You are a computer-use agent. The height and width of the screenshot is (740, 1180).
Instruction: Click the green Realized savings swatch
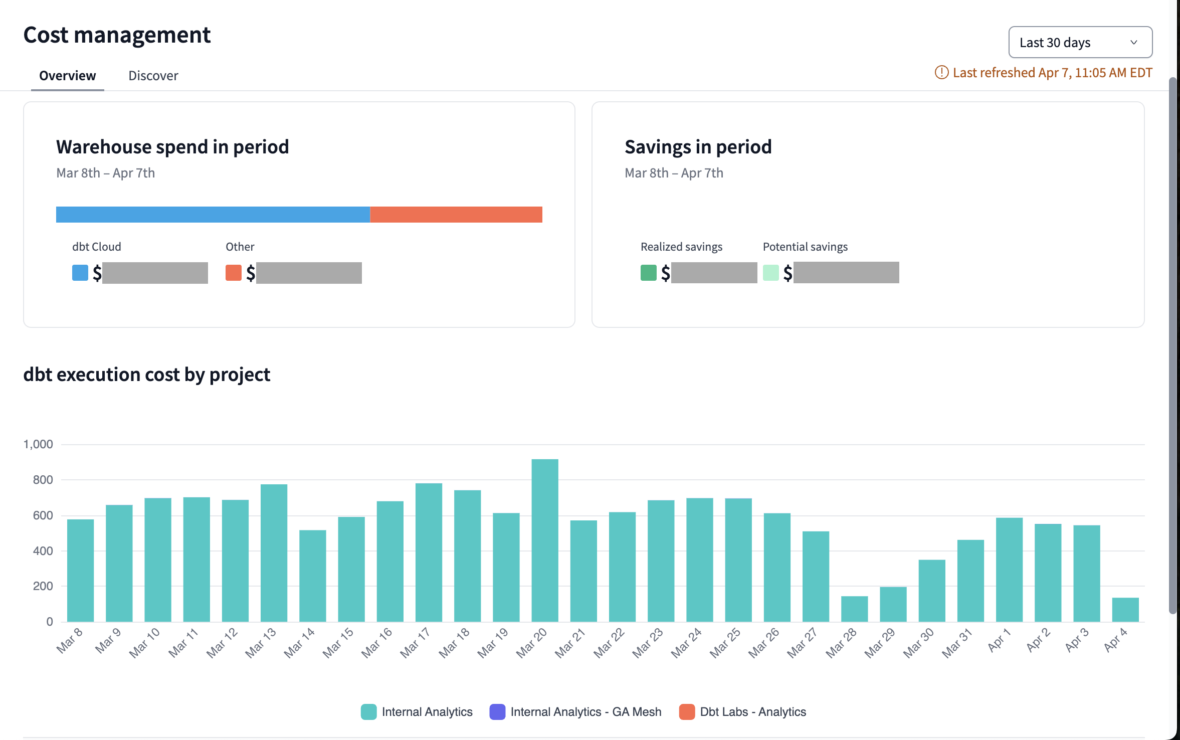tap(647, 273)
